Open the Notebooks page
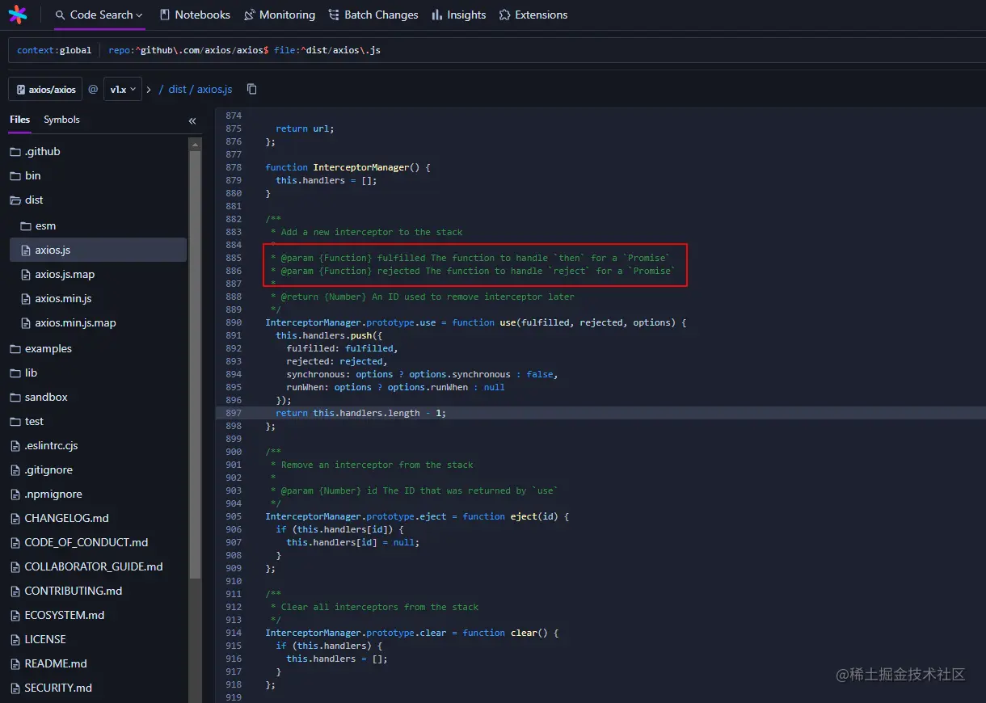The width and height of the screenshot is (986, 703). 195,15
